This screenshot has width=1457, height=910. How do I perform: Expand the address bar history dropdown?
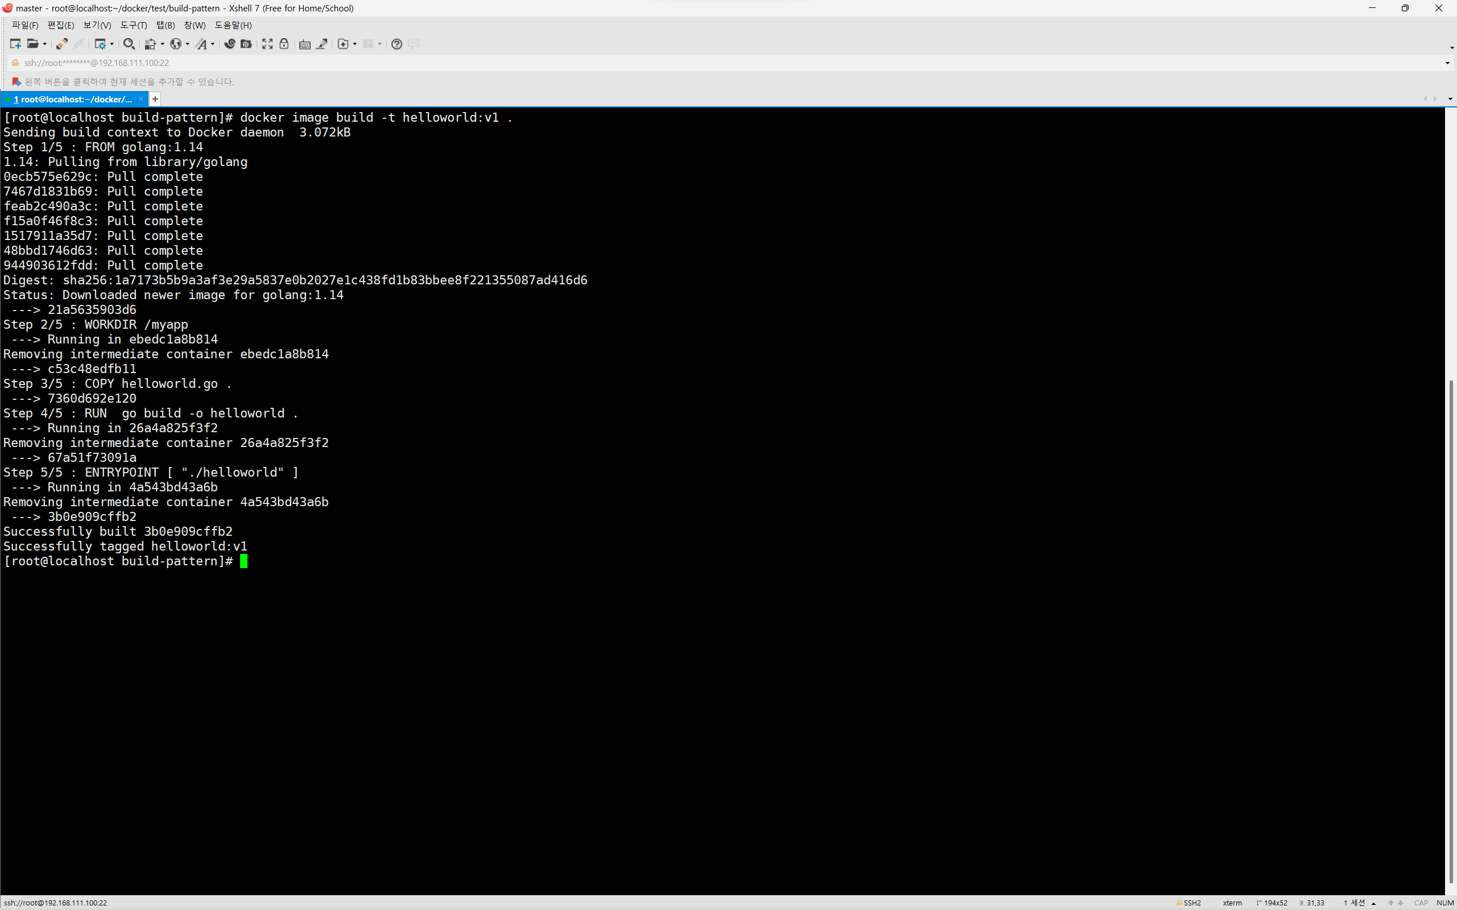pyautogui.click(x=1447, y=63)
